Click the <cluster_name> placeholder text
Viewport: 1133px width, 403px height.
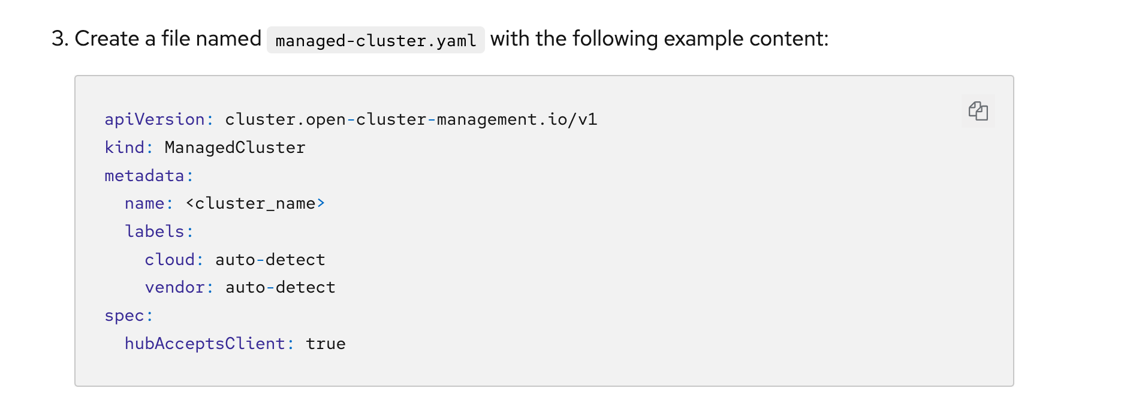[x=255, y=203]
